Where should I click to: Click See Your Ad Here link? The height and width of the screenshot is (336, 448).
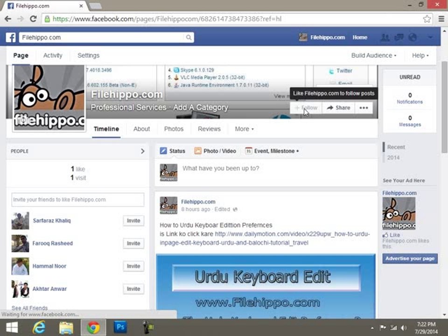(x=404, y=181)
